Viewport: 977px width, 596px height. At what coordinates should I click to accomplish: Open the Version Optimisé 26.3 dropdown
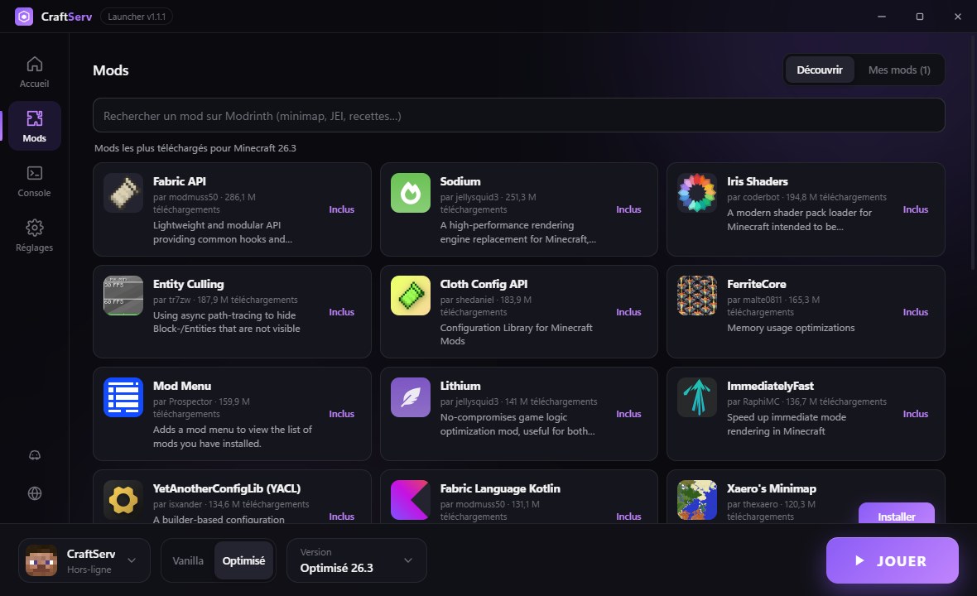[356, 560]
